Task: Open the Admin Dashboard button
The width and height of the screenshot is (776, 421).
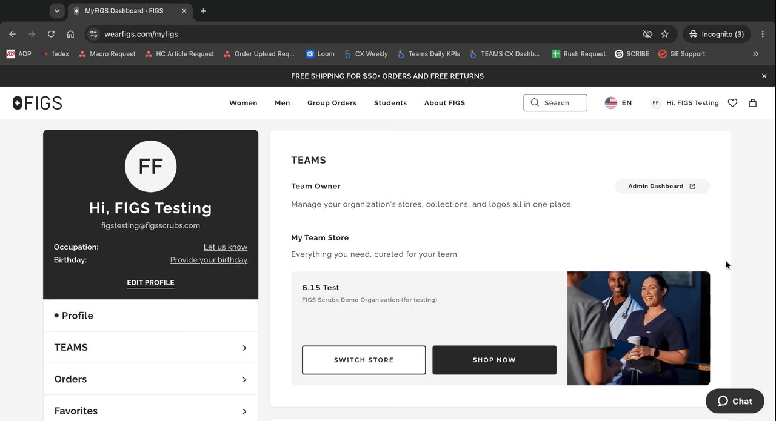Action: tap(662, 186)
